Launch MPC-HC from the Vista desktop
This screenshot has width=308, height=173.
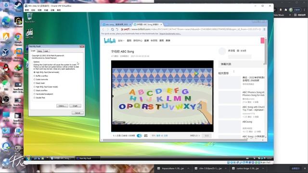tap(29, 33)
